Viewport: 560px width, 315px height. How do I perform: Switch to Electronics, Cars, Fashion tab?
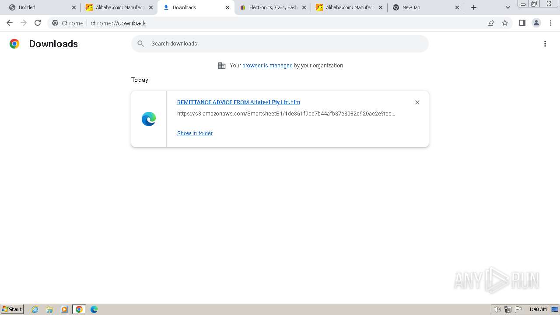272,7
